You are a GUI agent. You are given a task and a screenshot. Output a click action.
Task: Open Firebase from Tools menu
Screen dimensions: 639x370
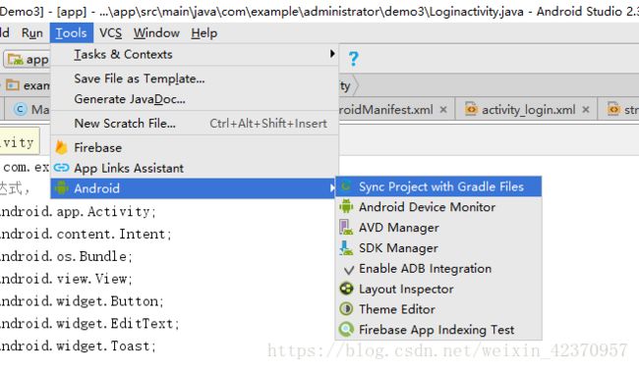coord(195,148)
